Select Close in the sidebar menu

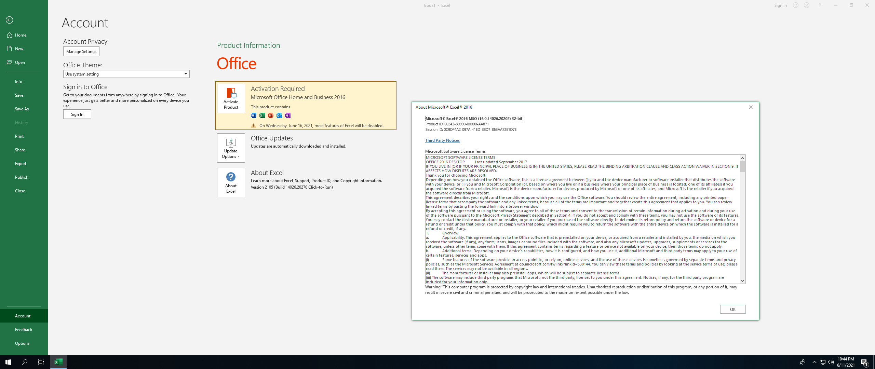click(x=24, y=191)
